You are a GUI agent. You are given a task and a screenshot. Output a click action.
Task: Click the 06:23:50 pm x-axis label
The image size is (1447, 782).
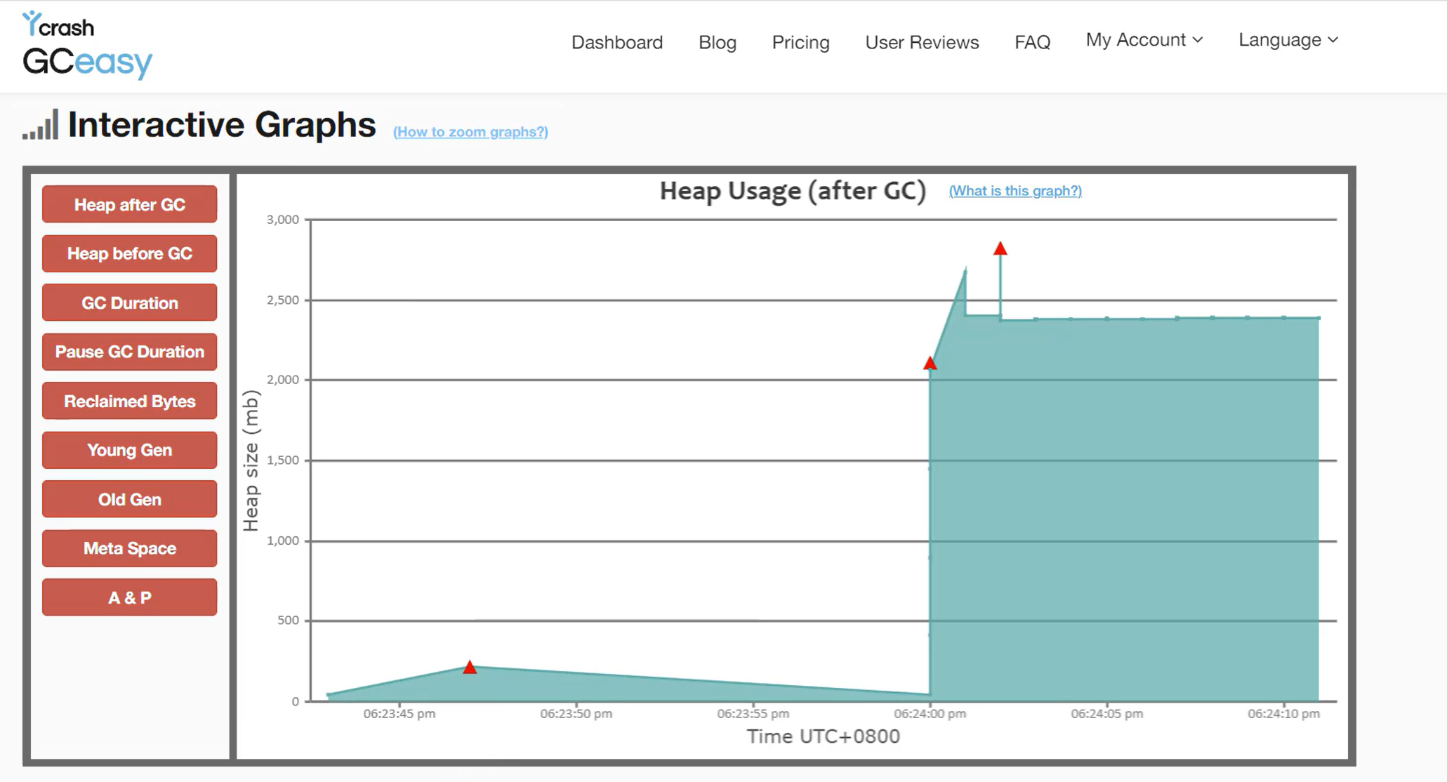coord(576,714)
